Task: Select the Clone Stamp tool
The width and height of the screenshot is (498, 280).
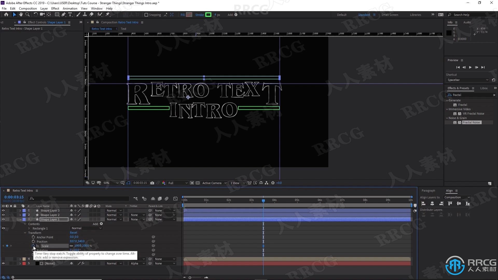Action: [x=85, y=15]
